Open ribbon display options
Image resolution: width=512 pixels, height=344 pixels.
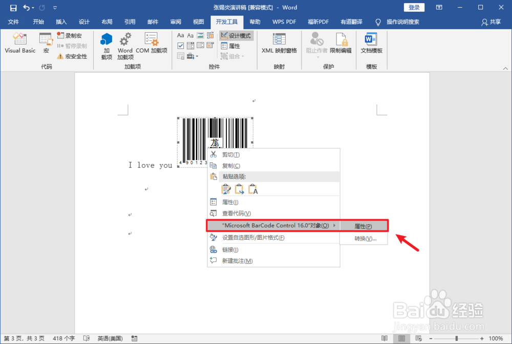pyautogui.click(x=439, y=8)
